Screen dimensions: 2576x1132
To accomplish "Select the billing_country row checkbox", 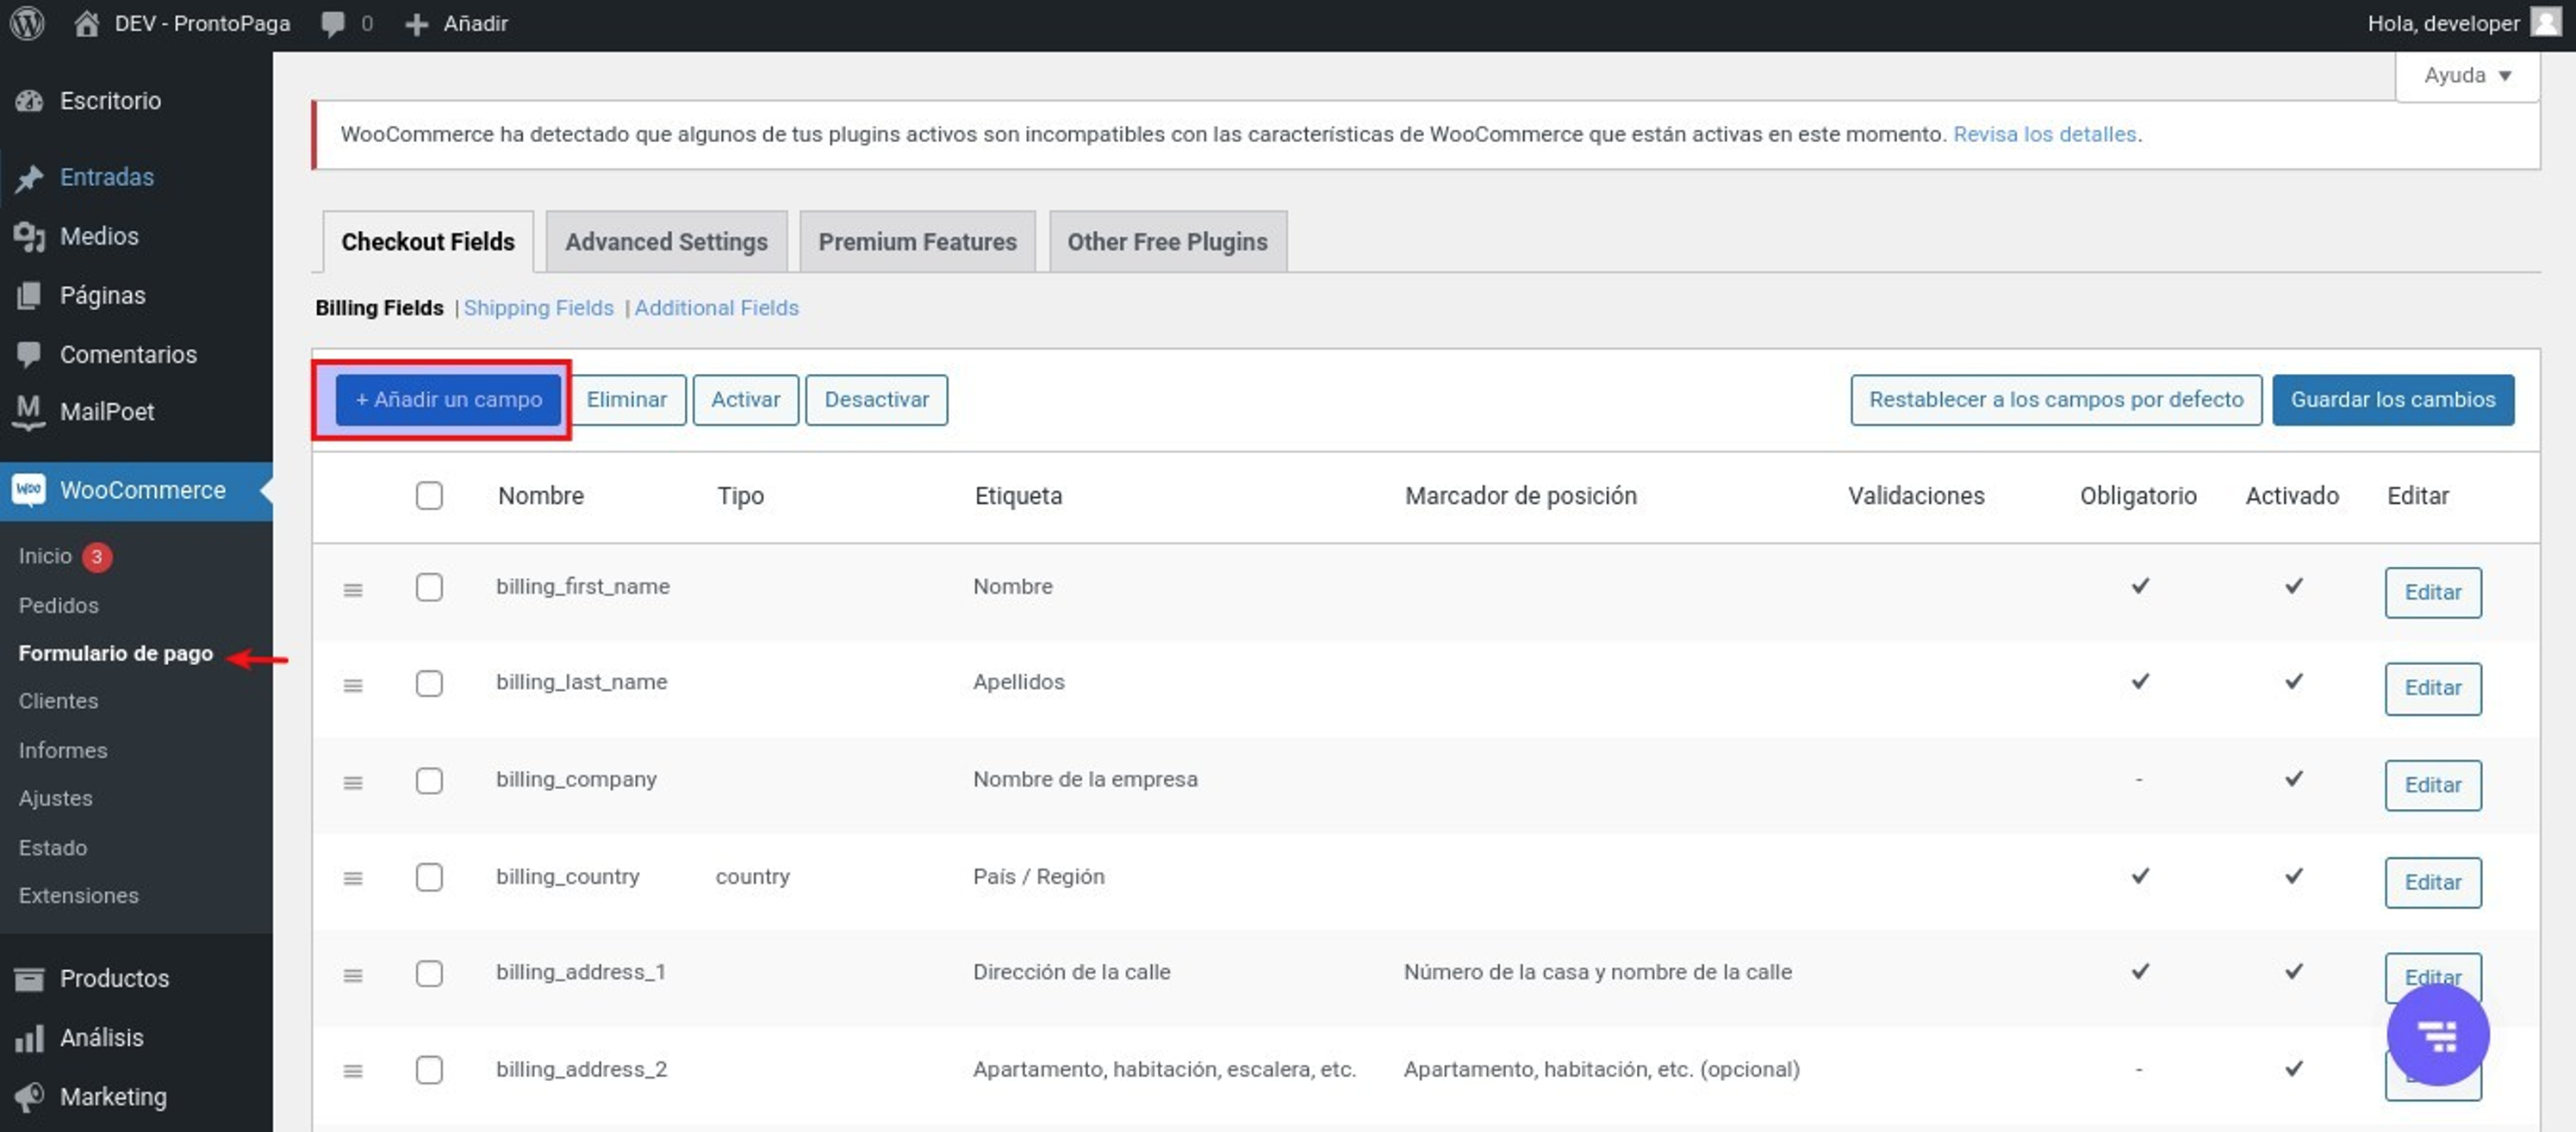I will point(429,877).
